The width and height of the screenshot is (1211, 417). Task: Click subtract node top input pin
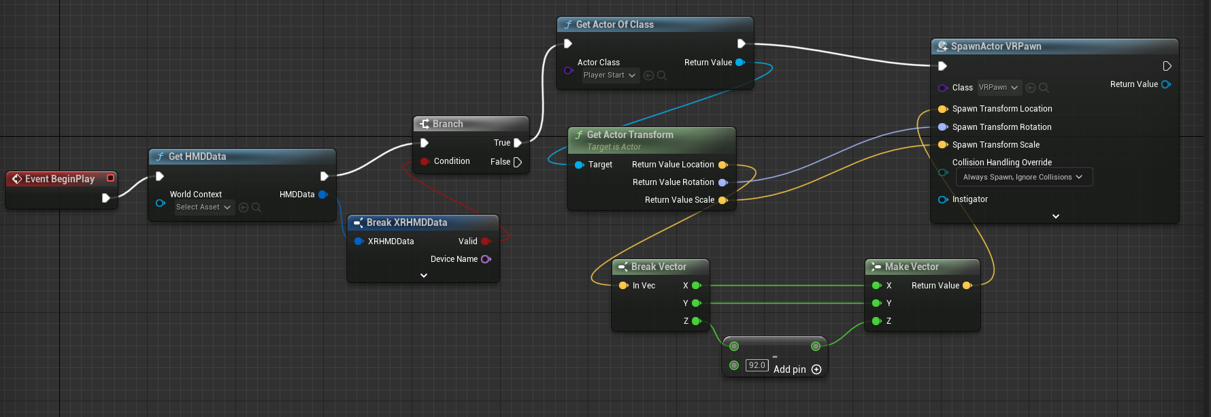tap(734, 346)
